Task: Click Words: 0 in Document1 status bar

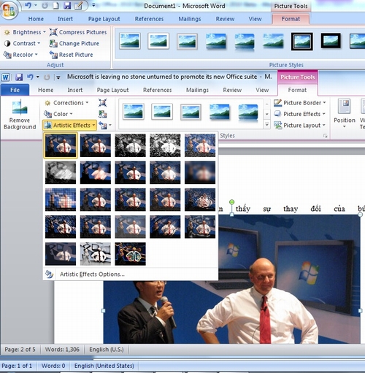Action: (53, 366)
